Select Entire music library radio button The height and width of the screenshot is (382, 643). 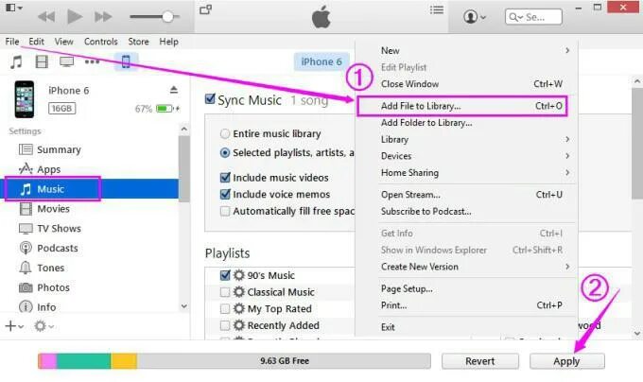point(225,133)
